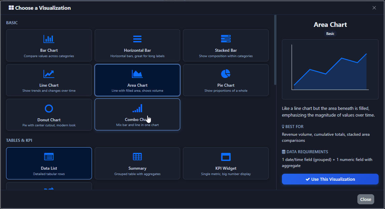
Task: Click the visualization list scrollbar
Action: tap(275, 50)
